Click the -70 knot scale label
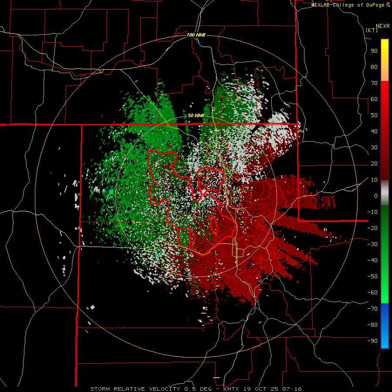Screen dimensions: 392x392 [373, 309]
